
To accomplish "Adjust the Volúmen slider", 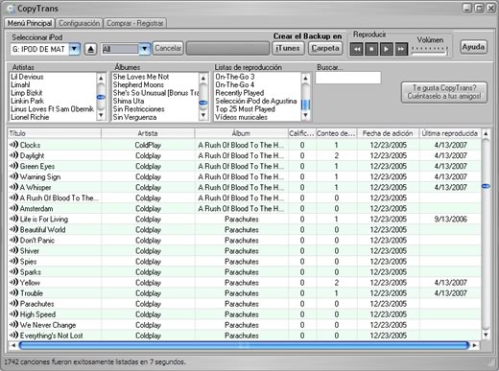I will [430, 51].
